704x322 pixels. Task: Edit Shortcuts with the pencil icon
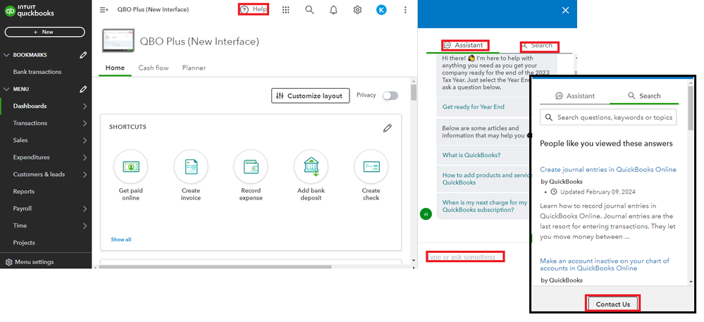(x=388, y=128)
